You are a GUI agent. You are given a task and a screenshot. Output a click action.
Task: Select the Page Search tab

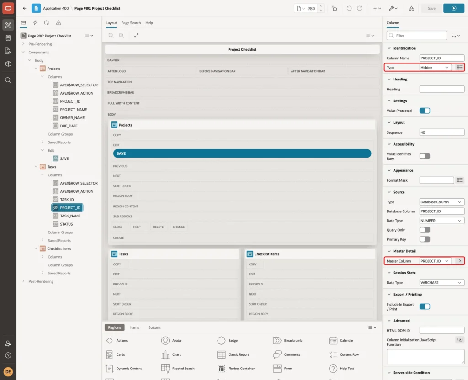coord(131,23)
